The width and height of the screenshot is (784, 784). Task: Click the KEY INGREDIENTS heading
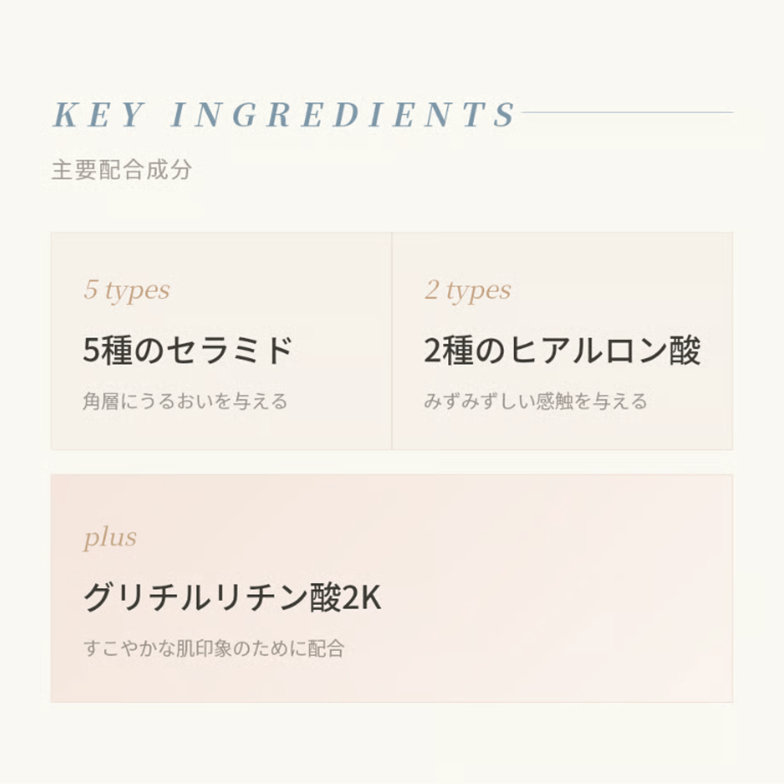(x=284, y=114)
